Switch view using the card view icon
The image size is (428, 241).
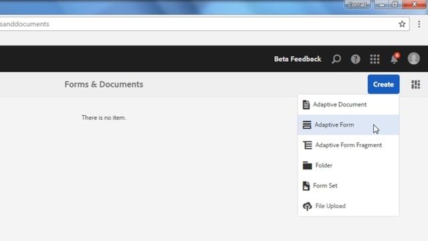(416, 84)
